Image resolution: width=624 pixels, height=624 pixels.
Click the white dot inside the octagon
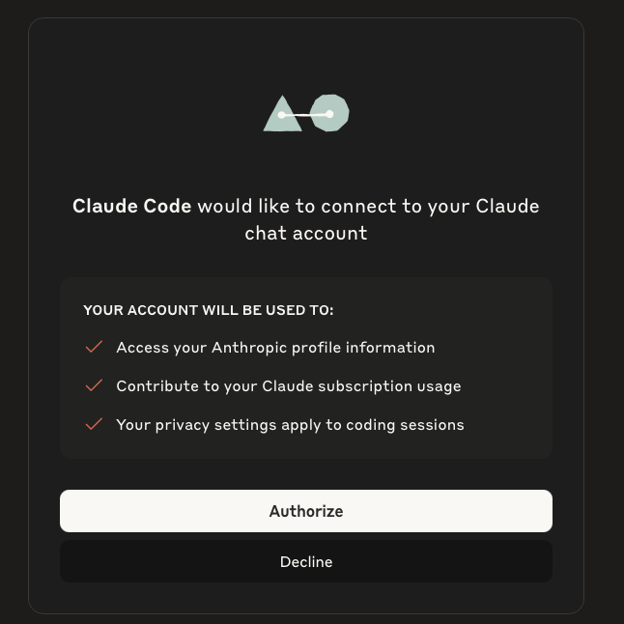329,115
